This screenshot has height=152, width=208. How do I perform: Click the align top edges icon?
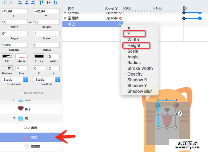41,2
